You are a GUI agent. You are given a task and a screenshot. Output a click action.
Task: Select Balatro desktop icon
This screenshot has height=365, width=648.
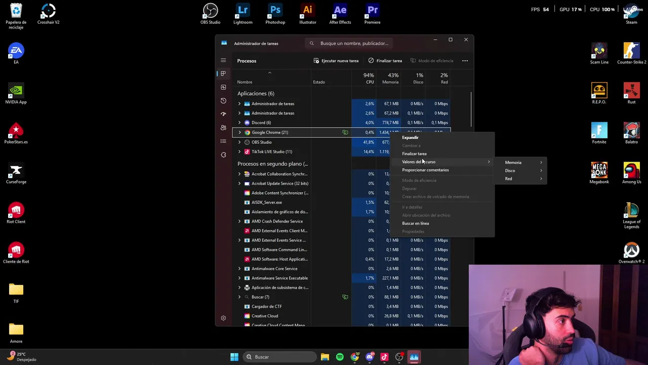(631, 133)
